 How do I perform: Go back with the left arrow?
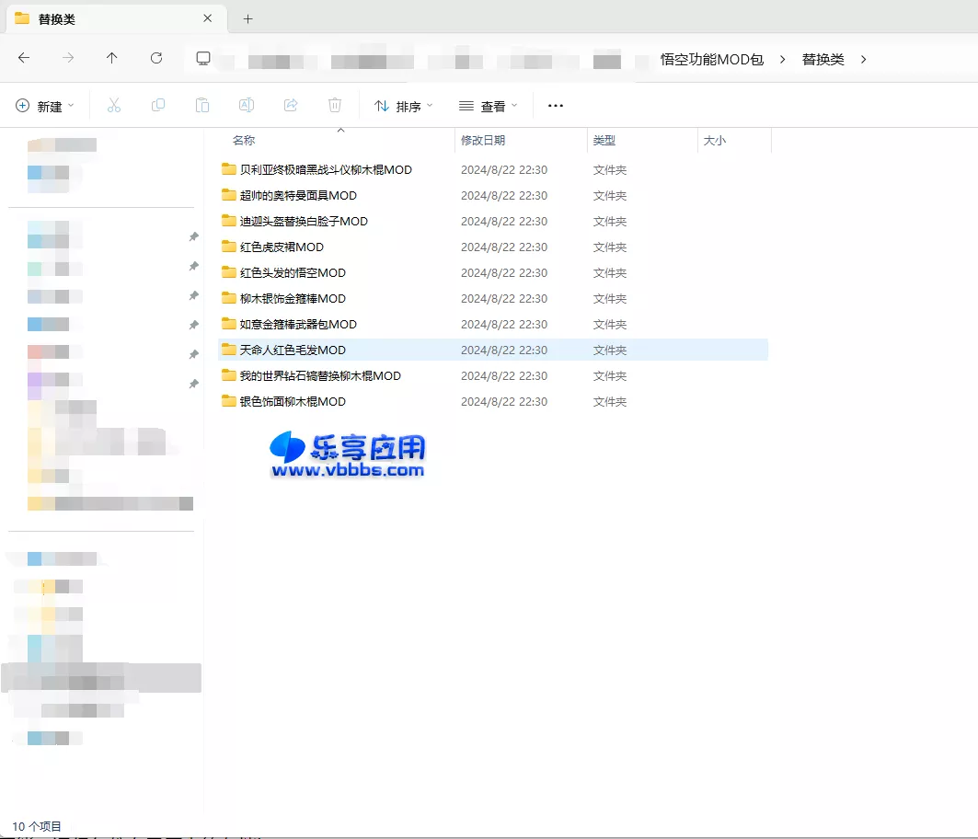[24, 58]
